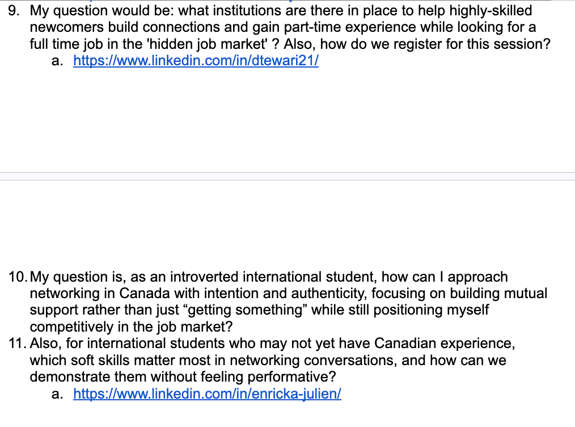Click sub-item "a." before enricka-julien link

point(57,393)
